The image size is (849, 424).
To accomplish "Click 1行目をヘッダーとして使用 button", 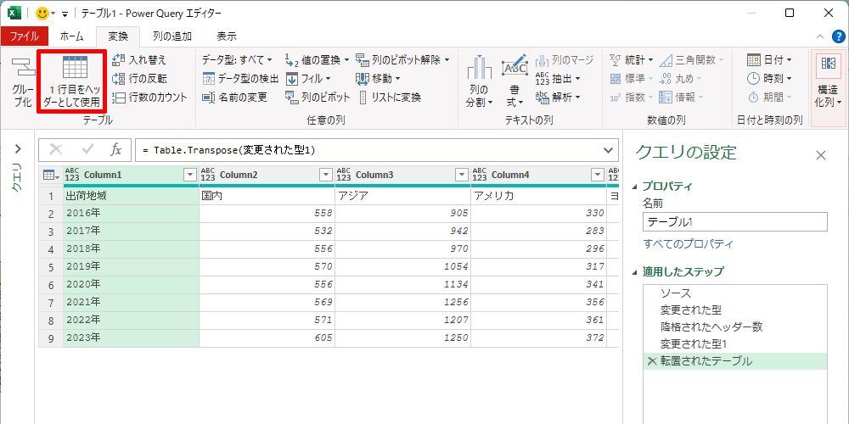I will (x=72, y=81).
